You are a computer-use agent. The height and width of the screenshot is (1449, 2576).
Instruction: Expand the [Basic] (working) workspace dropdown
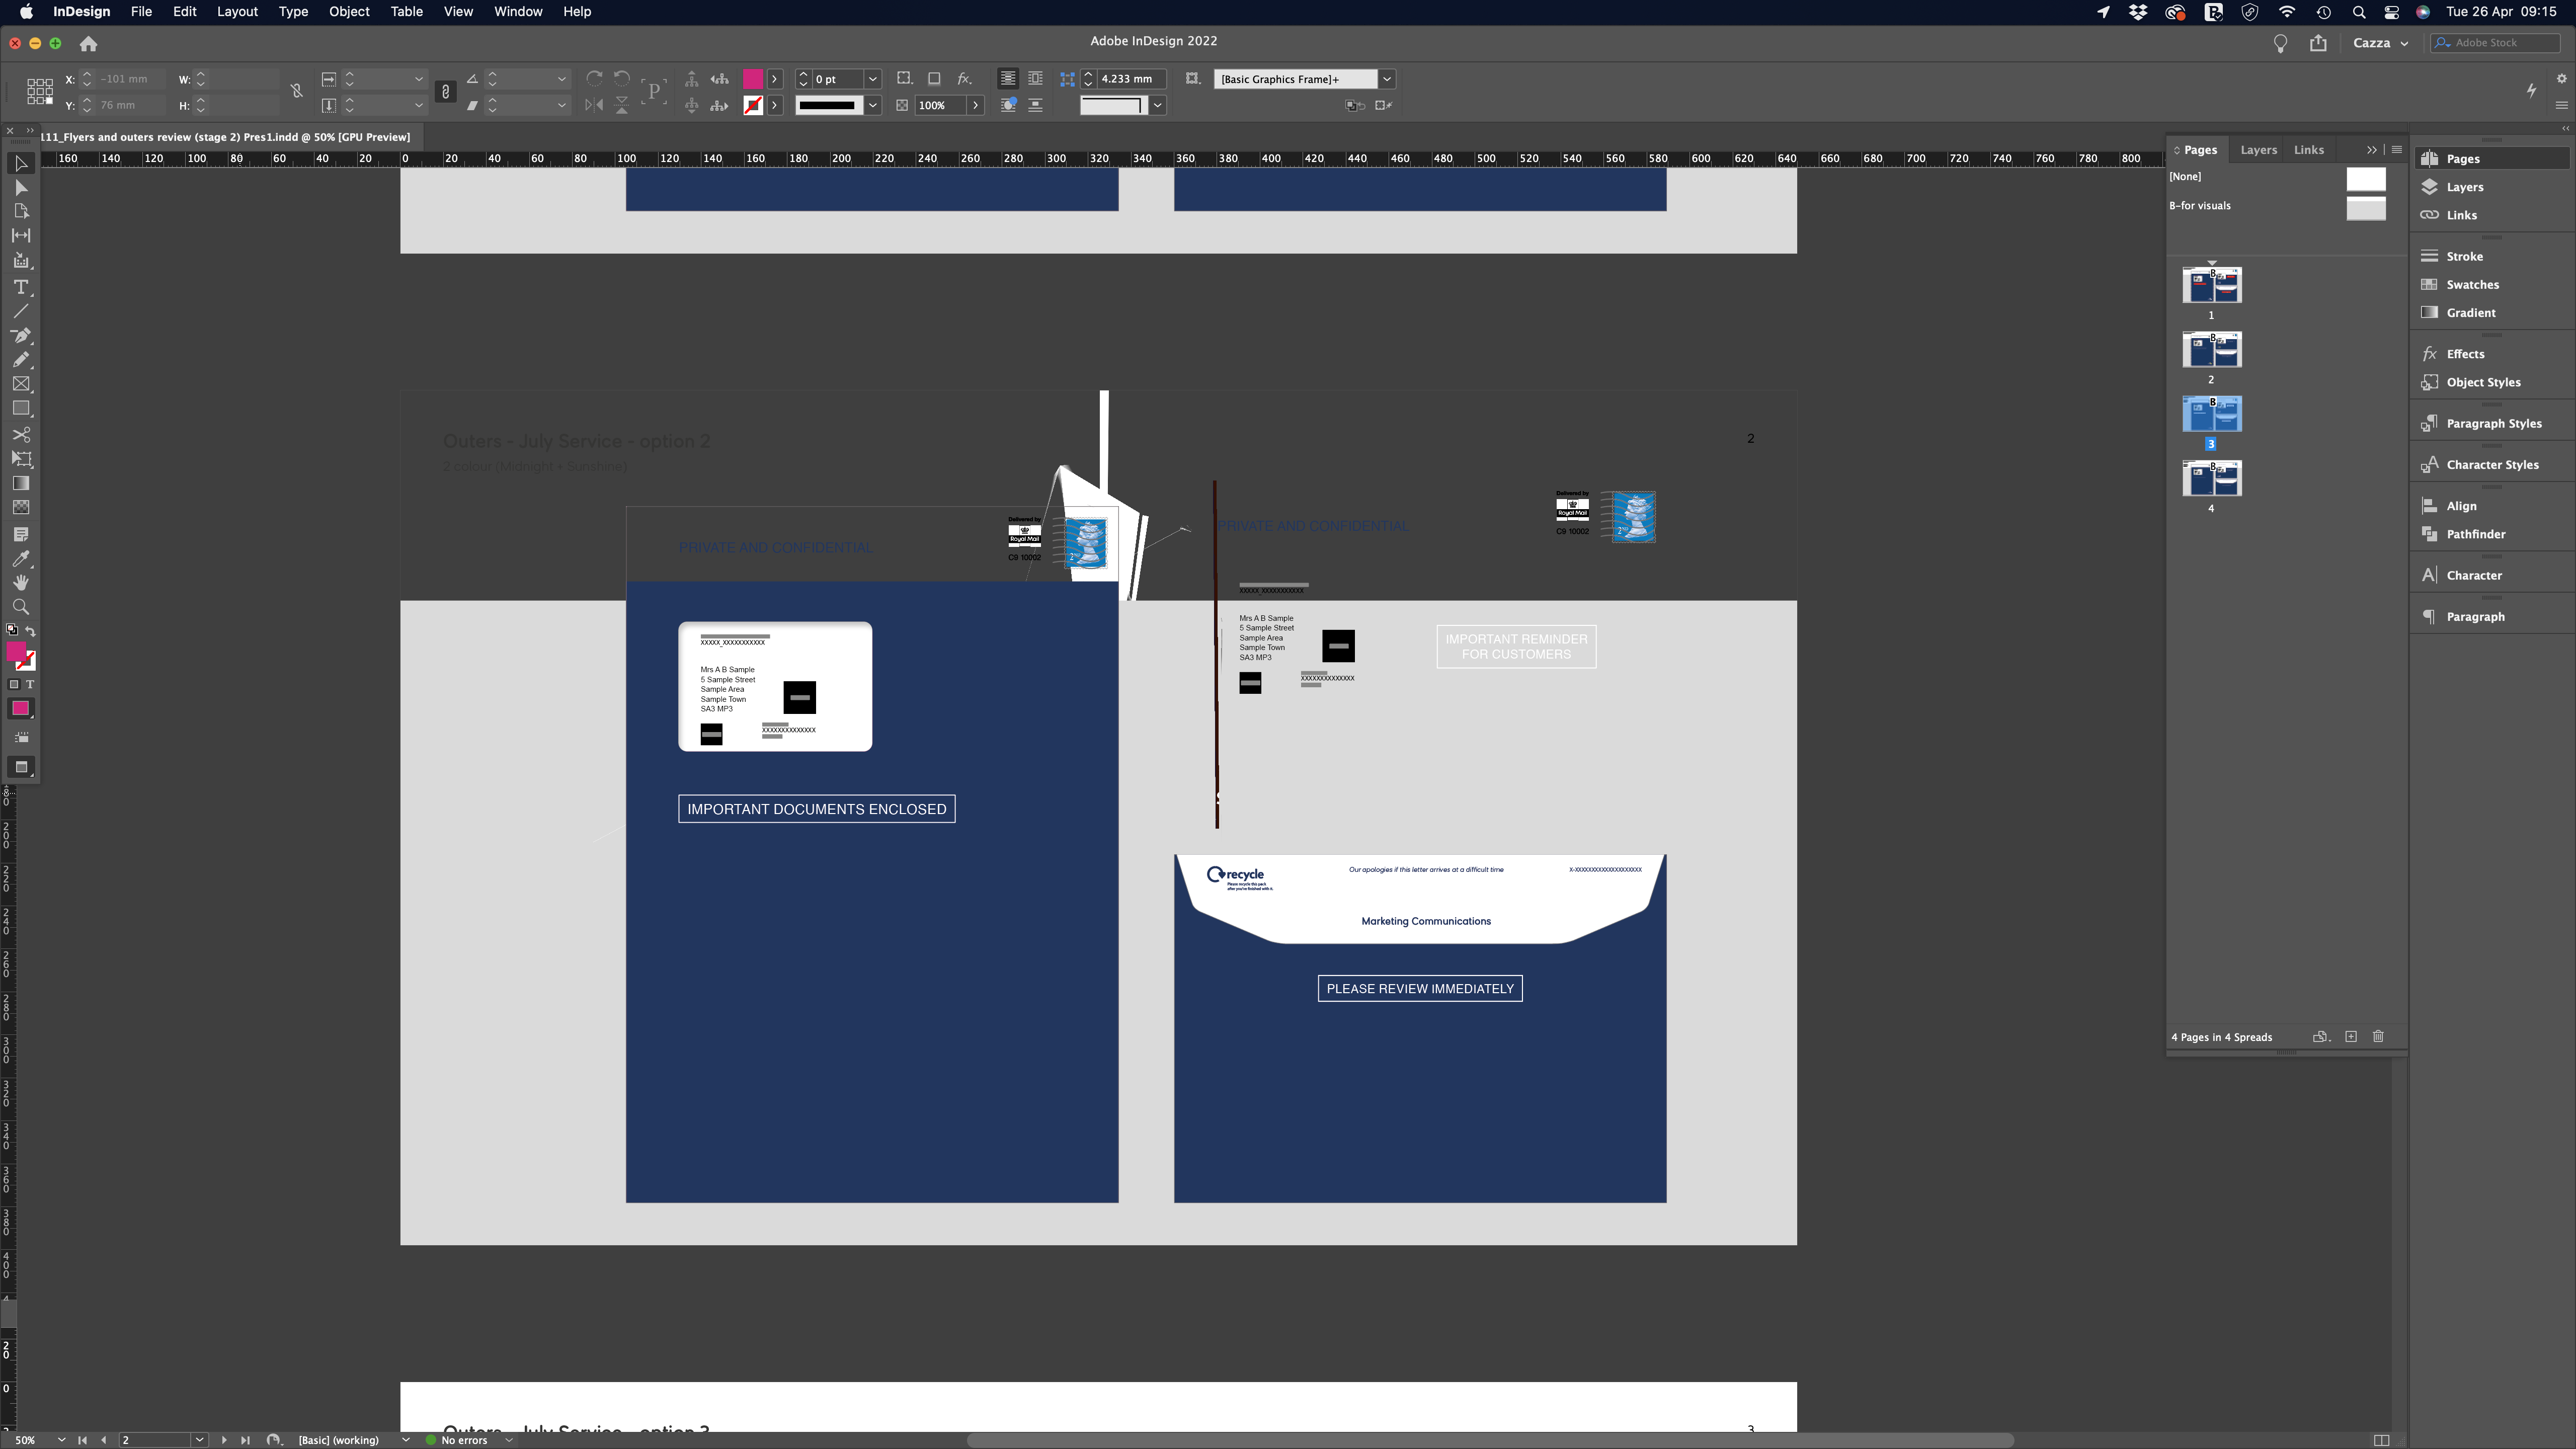(x=405, y=1440)
